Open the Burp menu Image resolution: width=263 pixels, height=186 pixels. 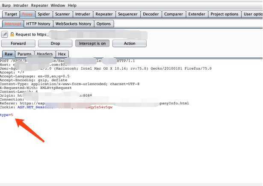tap(6, 6)
